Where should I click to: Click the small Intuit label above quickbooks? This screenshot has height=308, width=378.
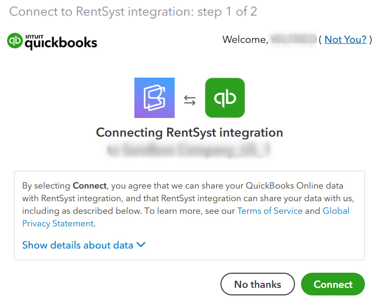33,36
